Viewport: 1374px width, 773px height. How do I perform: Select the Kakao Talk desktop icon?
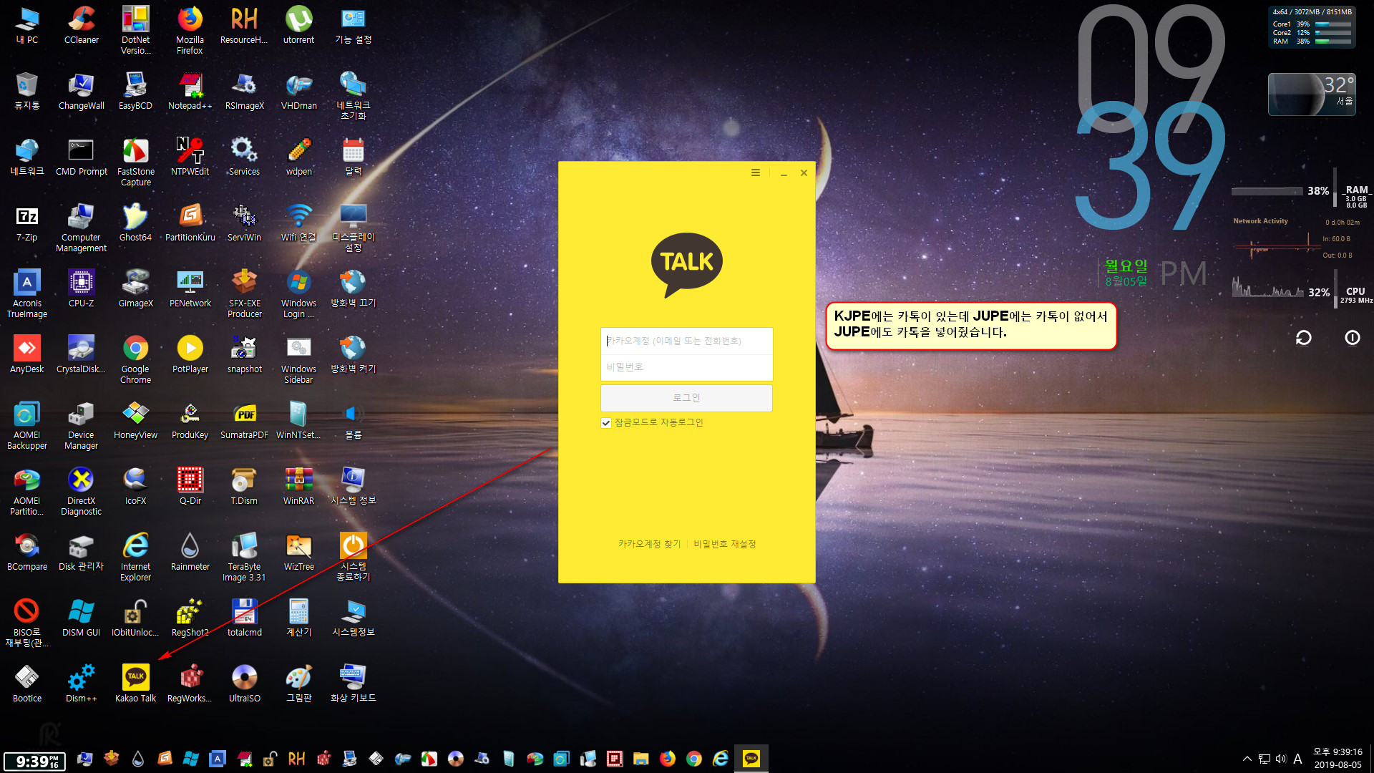point(135,684)
